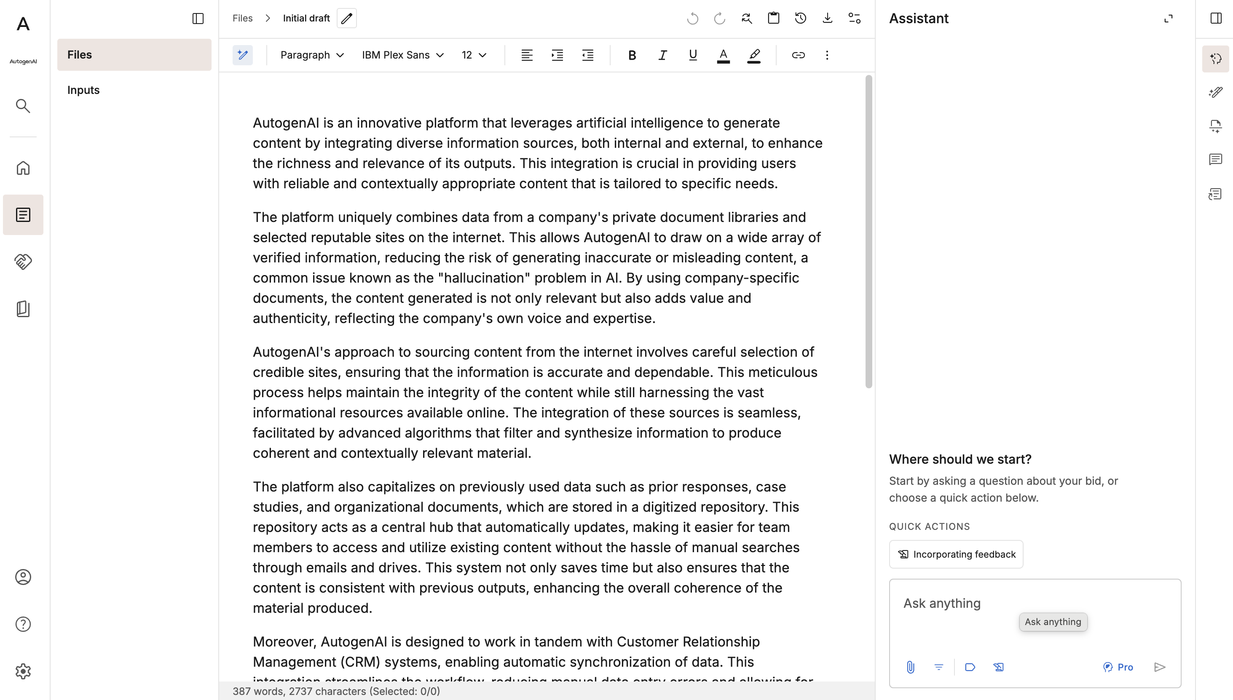The height and width of the screenshot is (700, 1233).
Task: Decrease paragraph indent
Action: point(588,55)
